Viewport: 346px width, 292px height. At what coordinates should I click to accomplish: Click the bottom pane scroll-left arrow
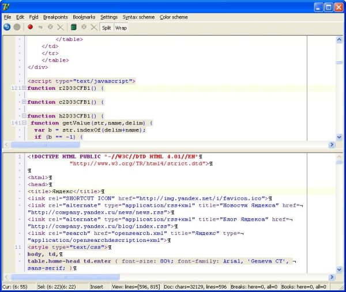tap(6, 277)
